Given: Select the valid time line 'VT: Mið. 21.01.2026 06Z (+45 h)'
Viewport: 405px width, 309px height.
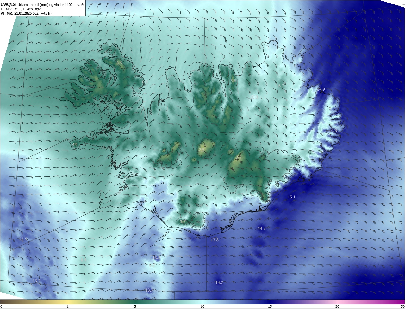Looking at the screenshot, I should pos(26,13).
